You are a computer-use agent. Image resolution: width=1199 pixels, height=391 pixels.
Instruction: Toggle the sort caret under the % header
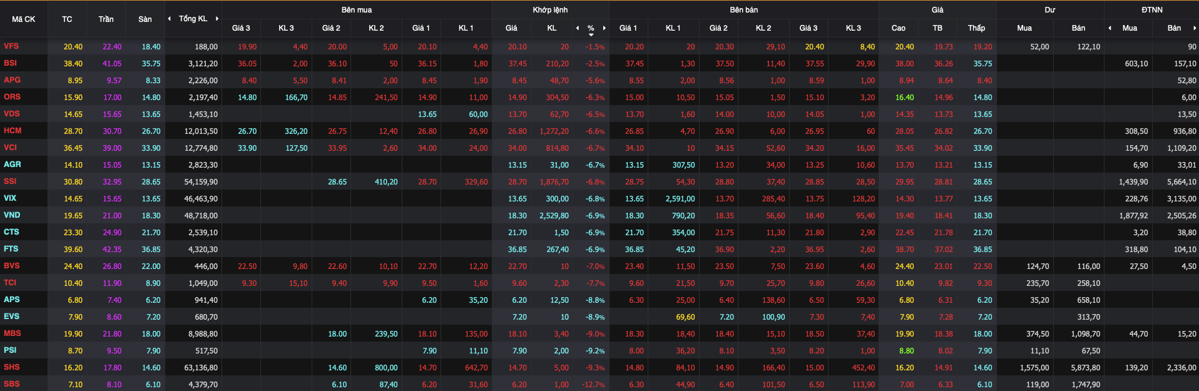point(591,35)
